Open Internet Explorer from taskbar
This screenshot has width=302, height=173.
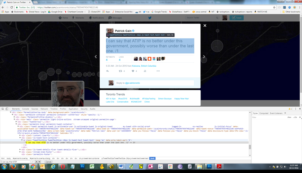click(53, 167)
